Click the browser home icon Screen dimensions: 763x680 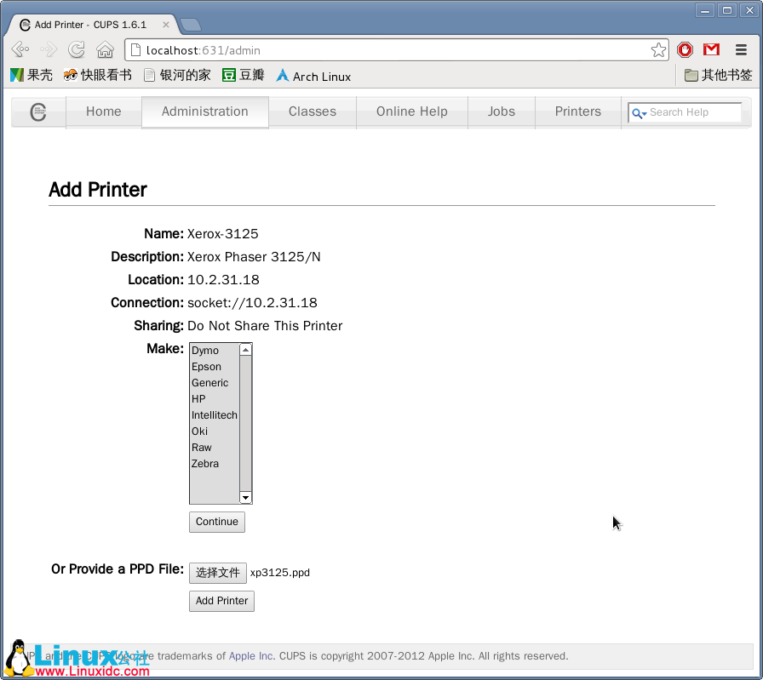[x=105, y=50]
